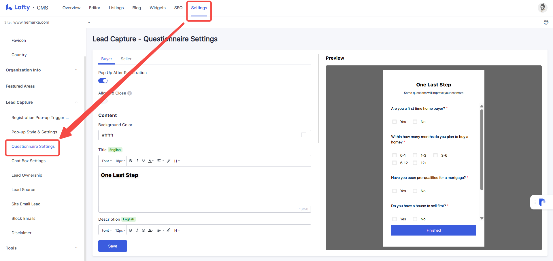553x261 pixels.
Task: Check the 3-6 months option
Action: coord(435,155)
